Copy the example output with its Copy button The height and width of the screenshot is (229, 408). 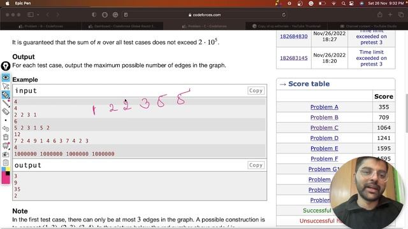[256, 165]
